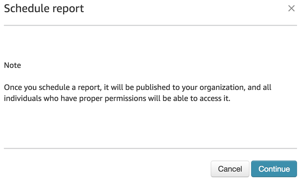The width and height of the screenshot is (302, 181).
Task: Click the divider line under the title
Action: (150, 25)
